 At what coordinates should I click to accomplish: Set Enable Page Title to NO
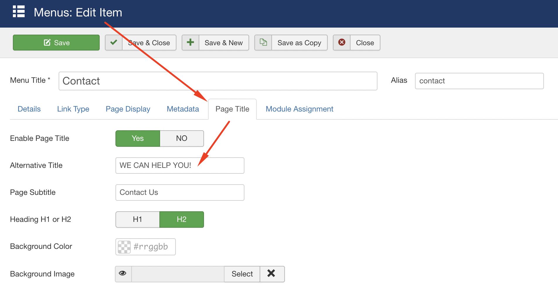point(182,139)
